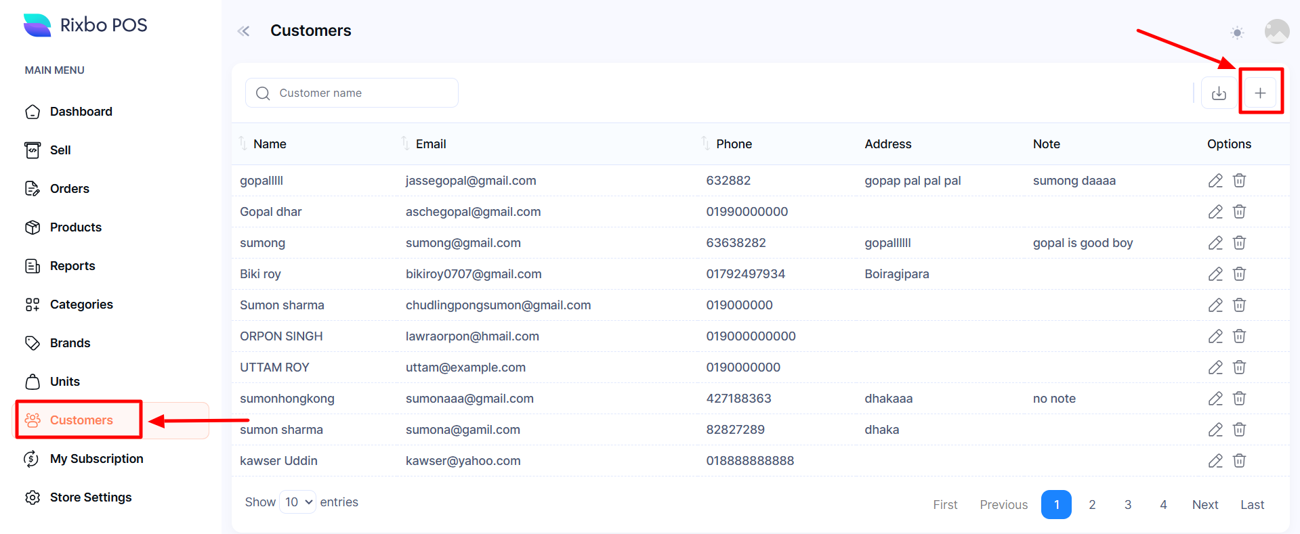
Task: Toggle light/dark theme sun icon
Action: 1237,32
